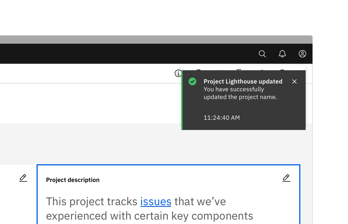The height and width of the screenshot is (224, 348).
Task: View notifications via the bell icon
Action: (282, 54)
